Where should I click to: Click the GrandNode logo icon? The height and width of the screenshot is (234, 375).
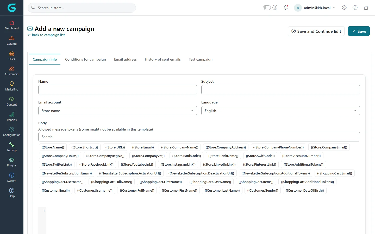[12, 8]
